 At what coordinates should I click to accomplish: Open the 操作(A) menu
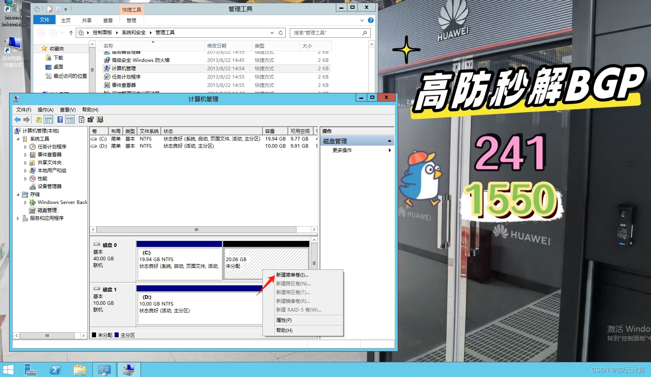(x=46, y=110)
